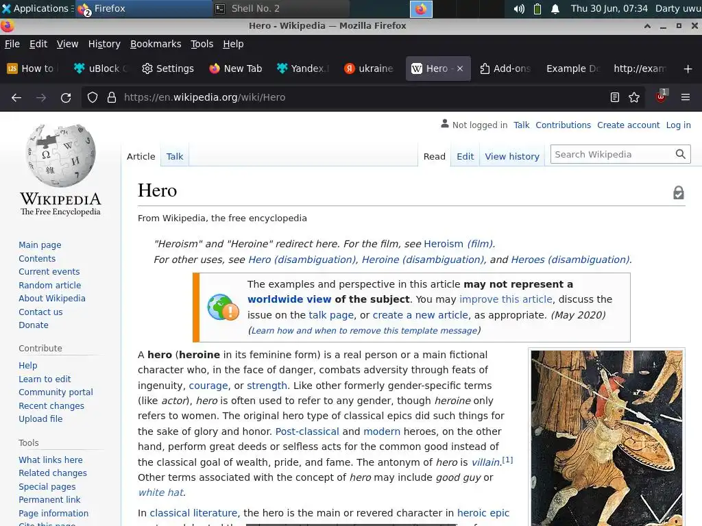
Task: Open the Recent changes link
Action: [x=51, y=405]
